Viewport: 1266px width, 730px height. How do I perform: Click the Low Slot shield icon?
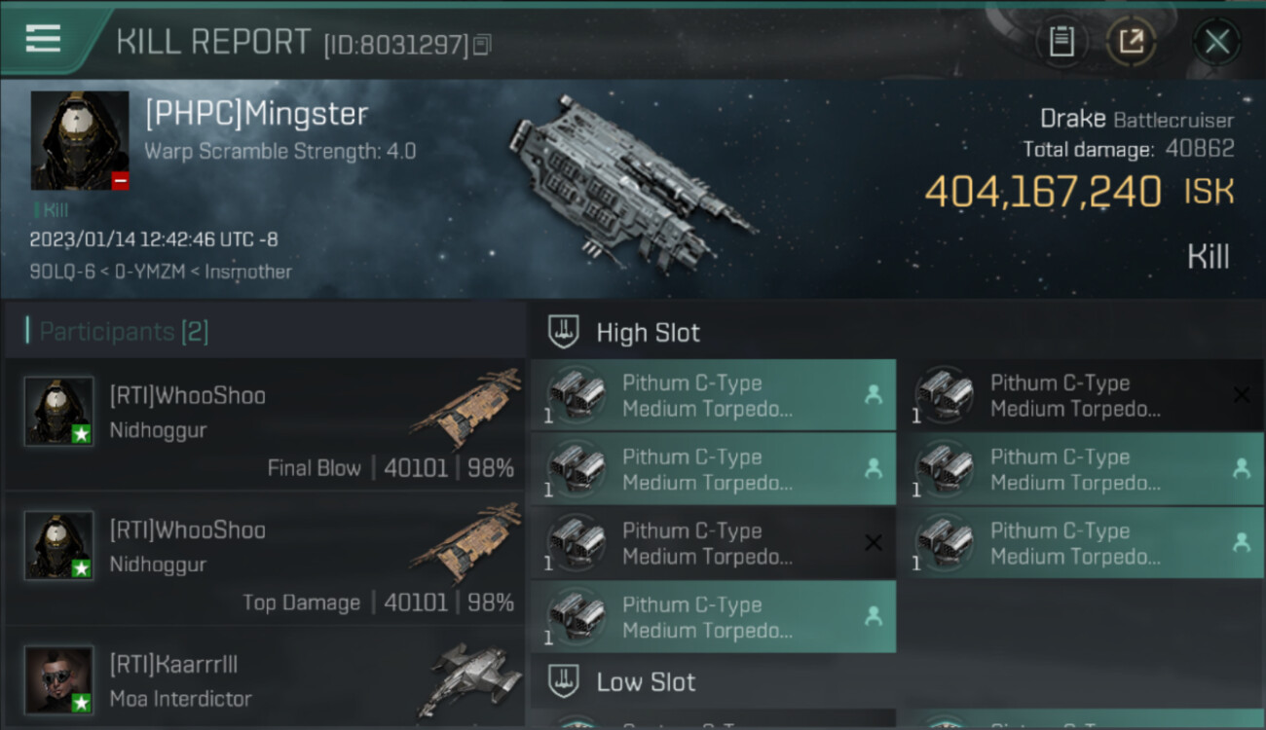click(563, 680)
